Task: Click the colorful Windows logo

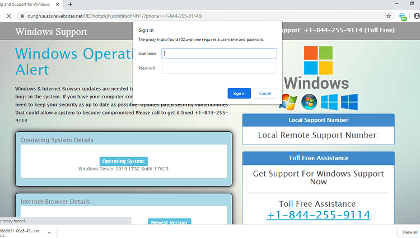Action: [x=318, y=60]
